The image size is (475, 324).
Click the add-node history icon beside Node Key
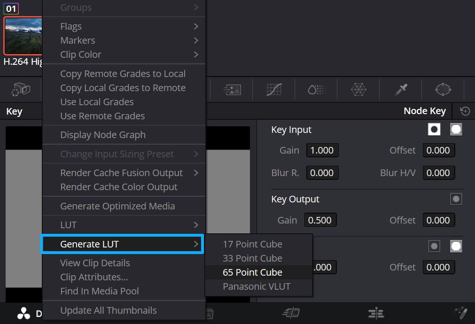pos(465,111)
